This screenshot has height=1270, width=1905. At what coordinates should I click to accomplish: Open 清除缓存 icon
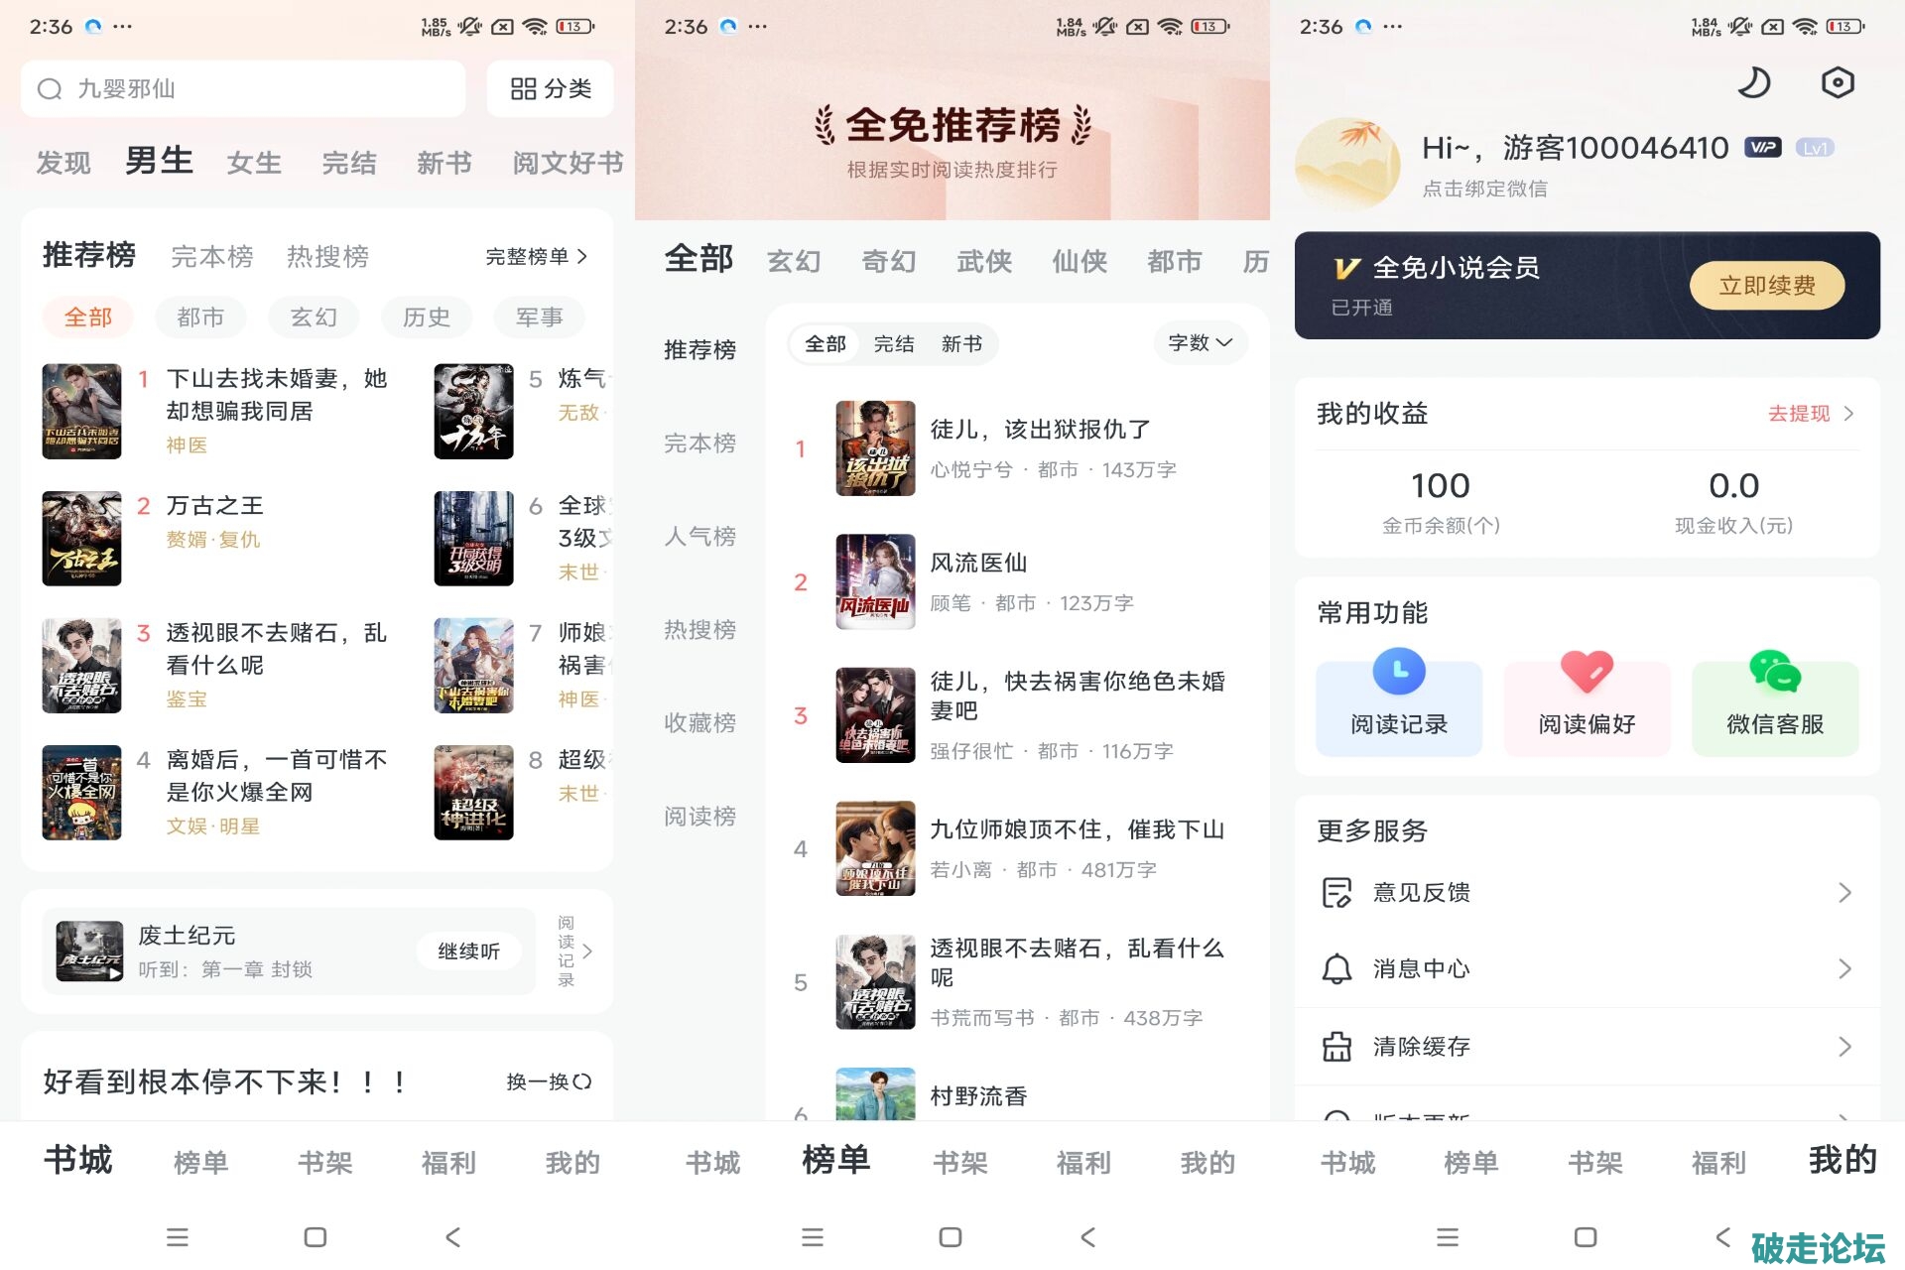point(1336,1047)
